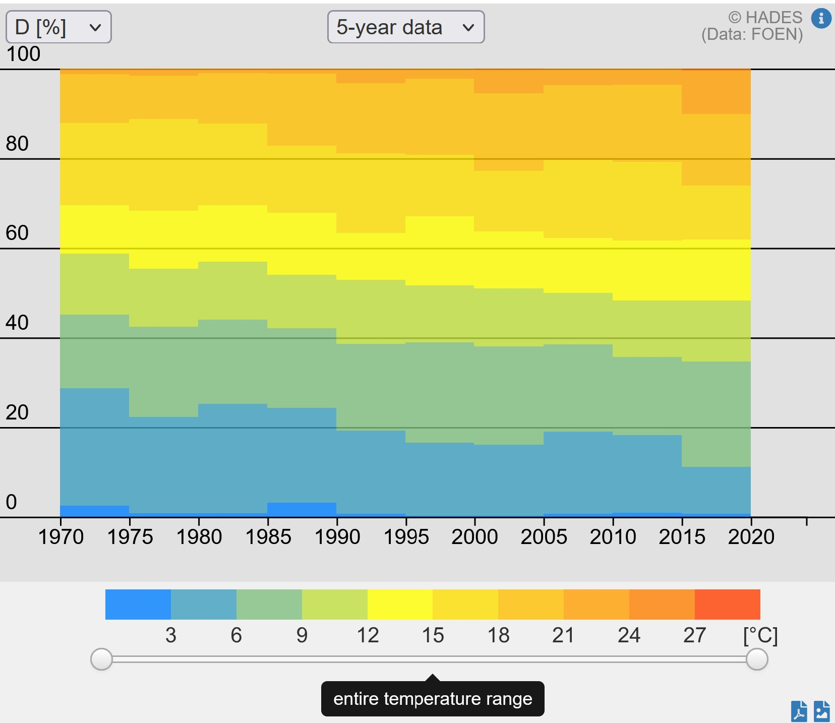The width and height of the screenshot is (835, 723).
Task: Click the orange 21–24°C legend swatch
Action: (x=596, y=605)
